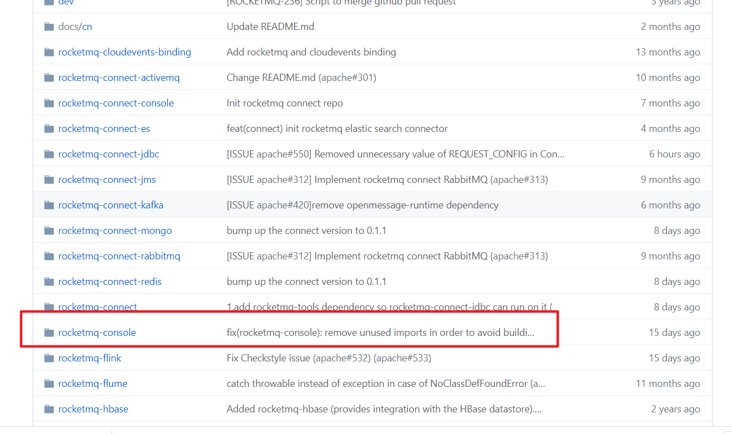Click the folder icon next to rocketmq-connect-jdbc
Image resolution: width=732 pixels, height=434 pixels.
(x=49, y=154)
